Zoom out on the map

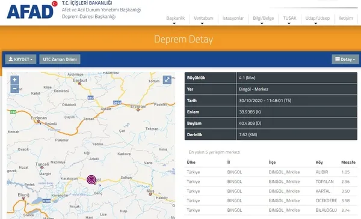point(14,89)
